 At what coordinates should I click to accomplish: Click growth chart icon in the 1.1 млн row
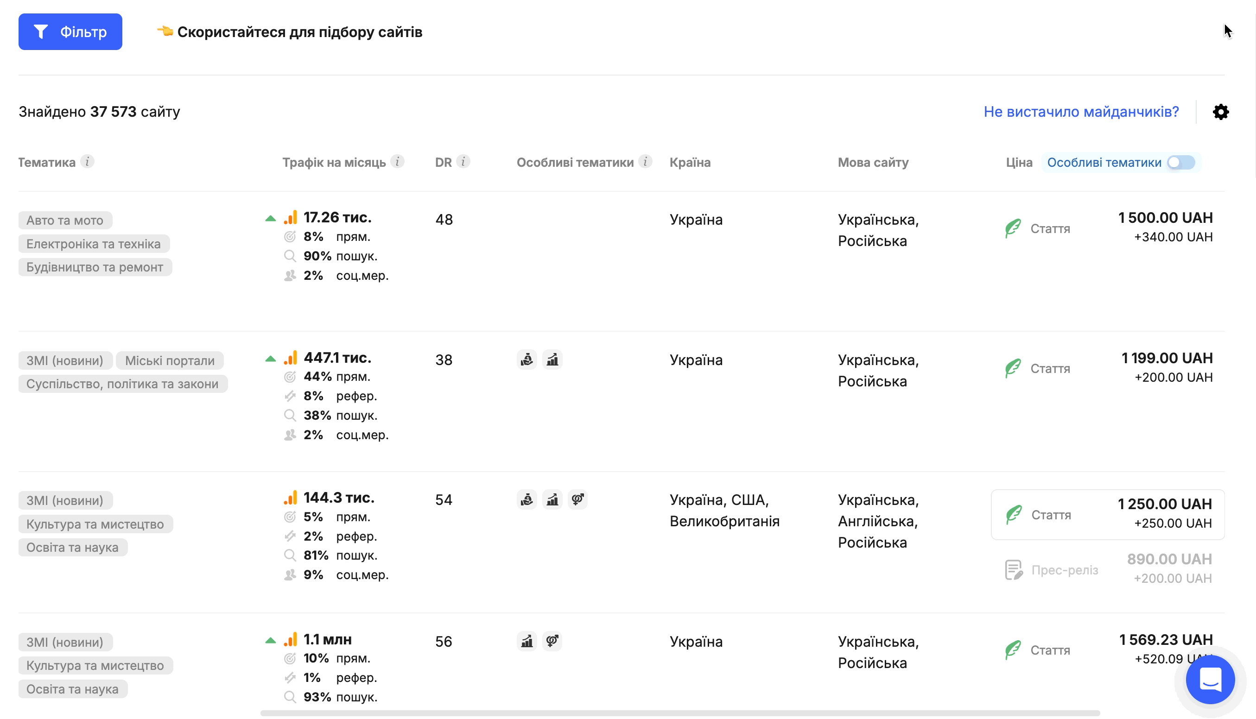[x=527, y=641]
